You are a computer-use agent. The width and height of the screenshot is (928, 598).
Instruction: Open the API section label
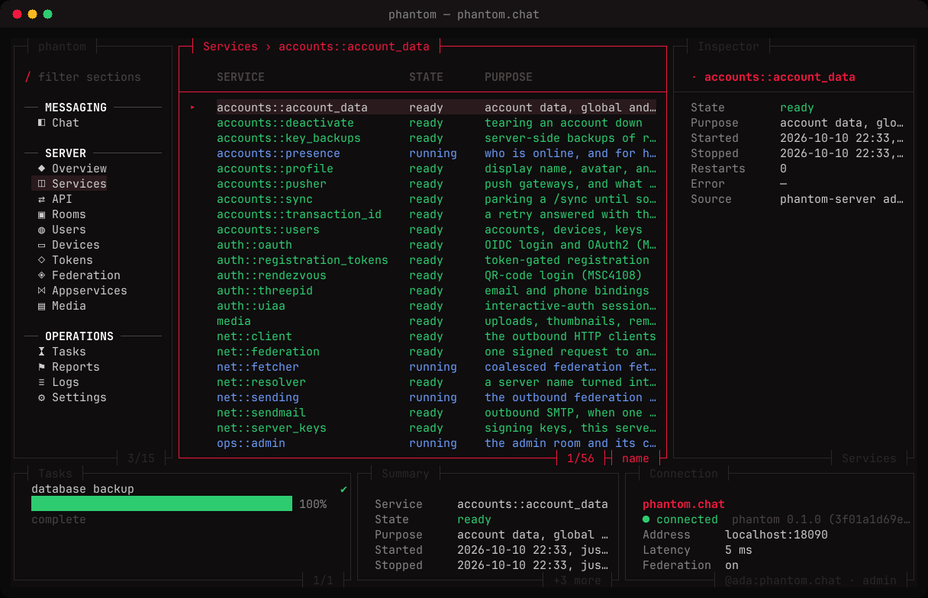pyautogui.click(x=62, y=199)
